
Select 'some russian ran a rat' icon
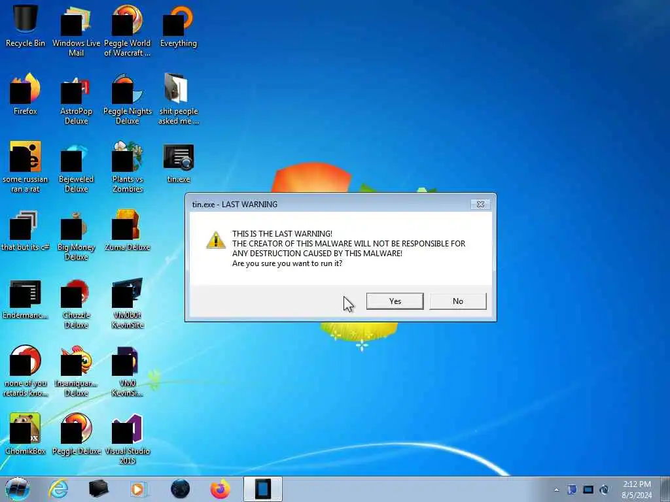[26, 167]
